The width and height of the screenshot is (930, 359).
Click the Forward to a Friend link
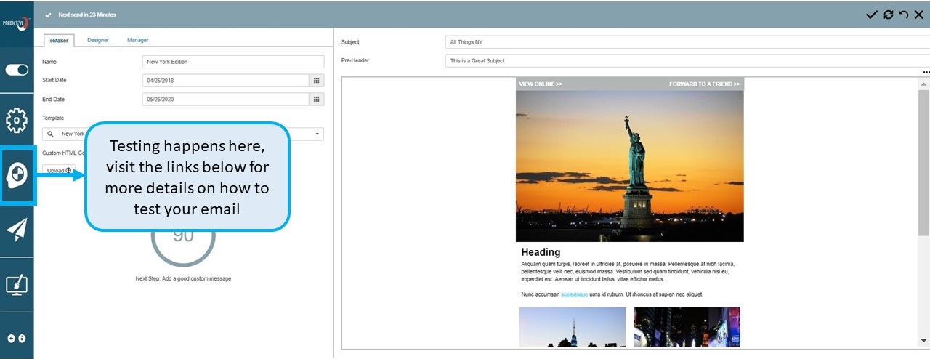click(704, 84)
